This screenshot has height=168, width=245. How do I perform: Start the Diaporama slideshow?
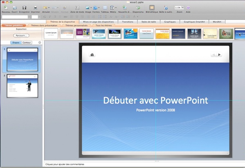[138, 8]
